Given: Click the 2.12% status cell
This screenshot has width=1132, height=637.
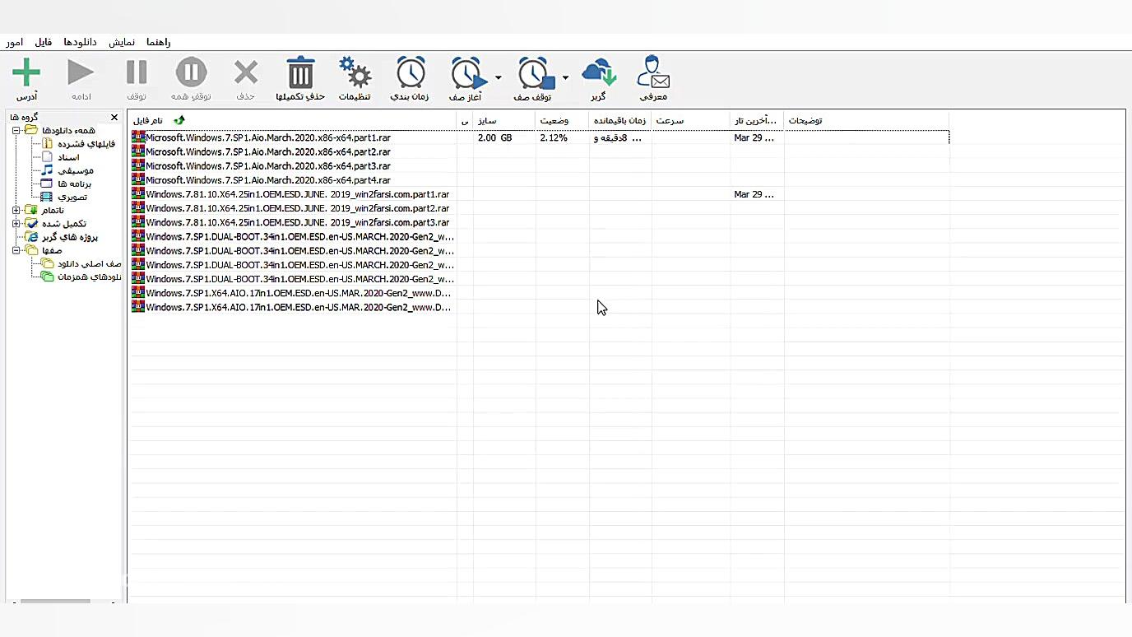Looking at the screenshot, I should (x=554, y=138).
